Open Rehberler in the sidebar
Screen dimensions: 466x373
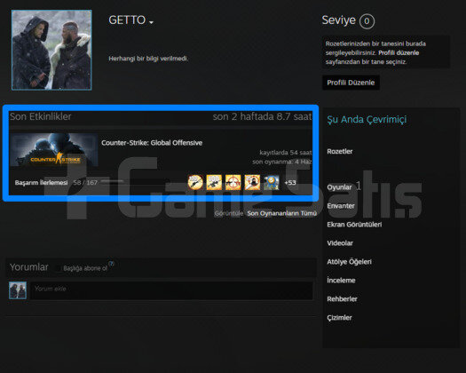point(342,299)
